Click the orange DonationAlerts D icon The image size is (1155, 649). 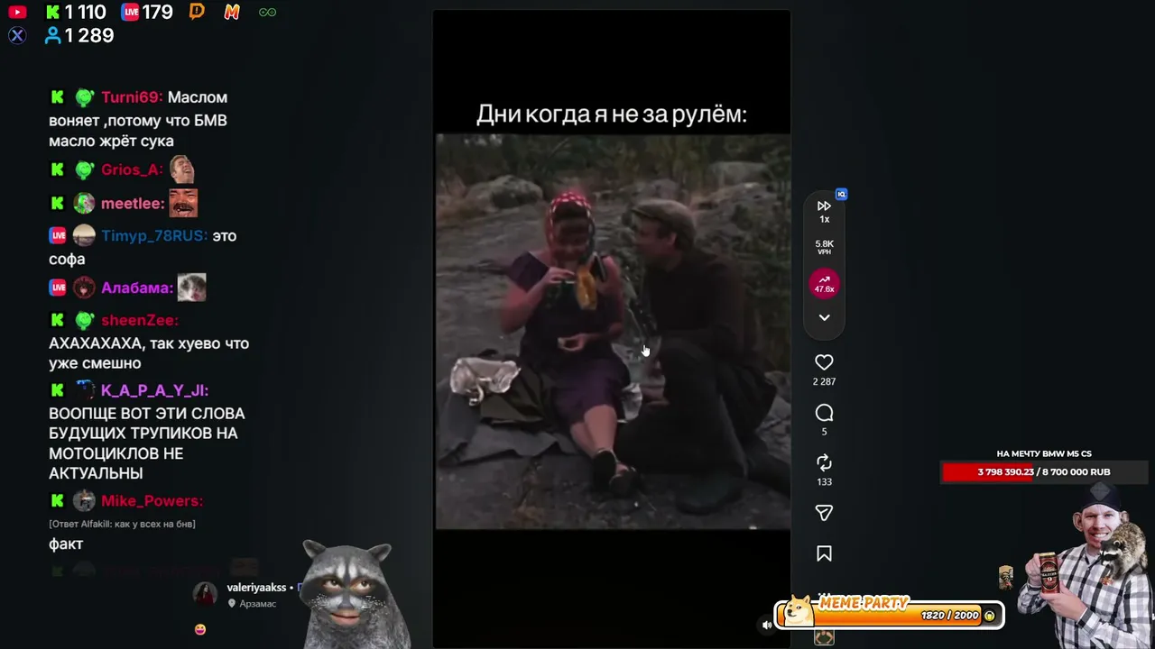(198, 13)
